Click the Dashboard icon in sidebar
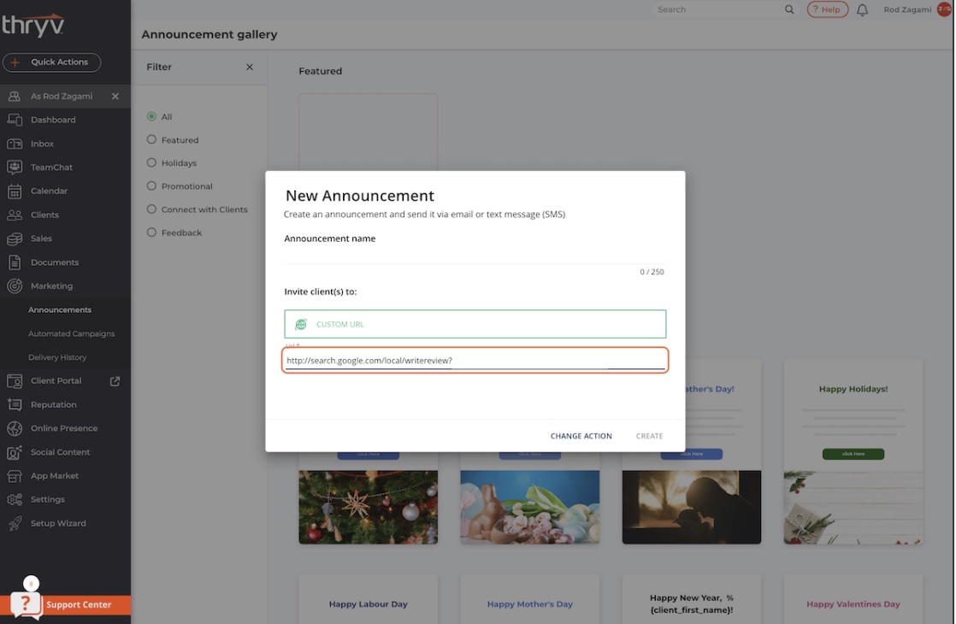 coord(15,120)
